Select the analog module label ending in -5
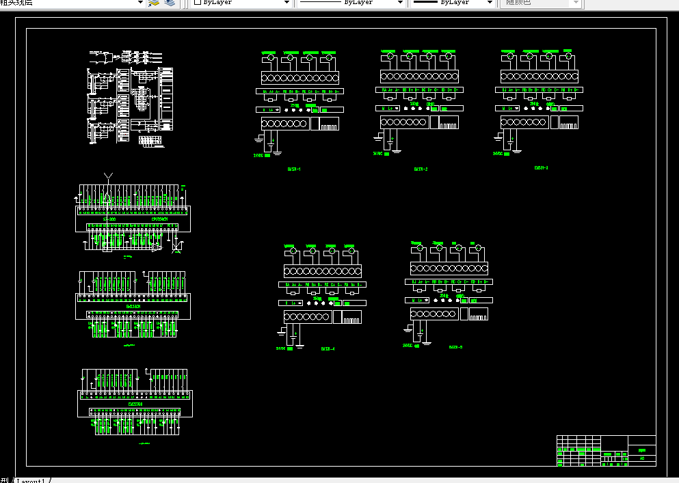The image size is (679, 483). [x=455, y=347]
